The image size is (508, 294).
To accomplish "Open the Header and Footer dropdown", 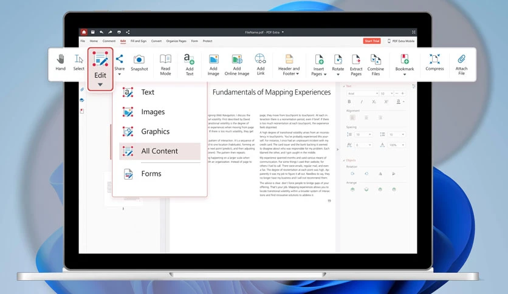I will (289, 65).
